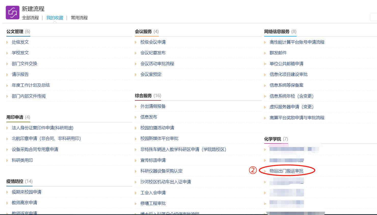
Task: Click the arrow icon next to 请示报告
Action: click(x=7, y=75)
